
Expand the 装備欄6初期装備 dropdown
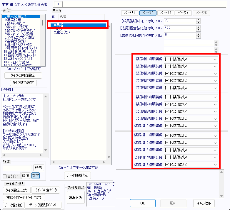pos(191,97)
